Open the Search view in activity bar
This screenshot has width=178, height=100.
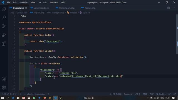tap(4, 17)
